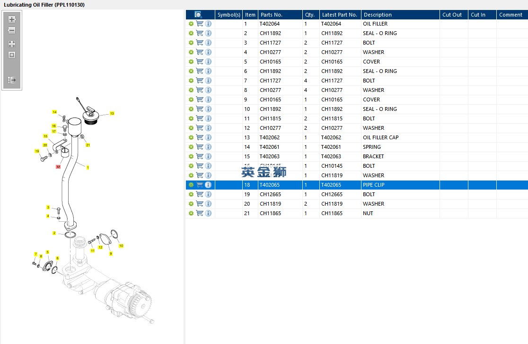
Task: Select callout 14 on the diagram
Action: 54,112
